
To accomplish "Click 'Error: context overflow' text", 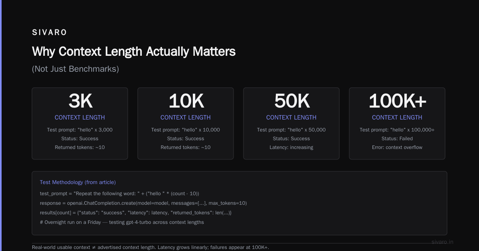I will 397,147.
